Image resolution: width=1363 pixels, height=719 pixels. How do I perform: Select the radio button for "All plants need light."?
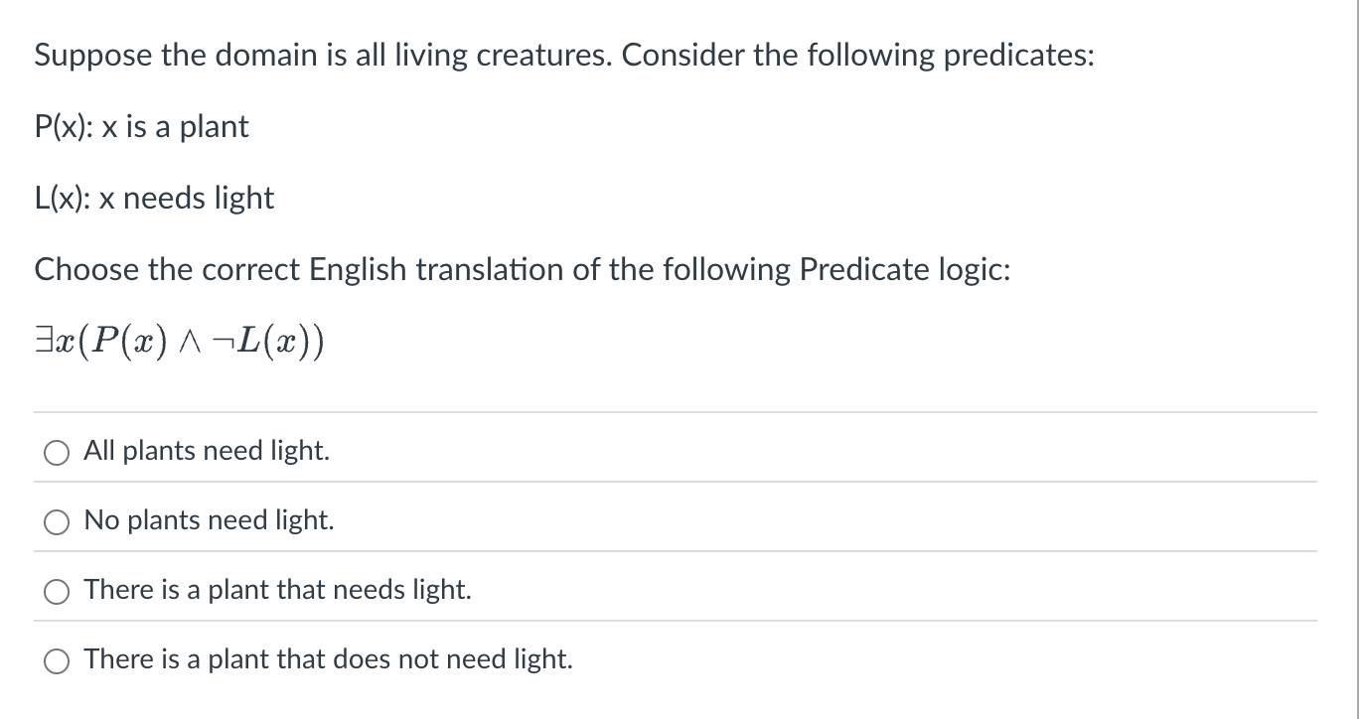[x=57, y=452]
